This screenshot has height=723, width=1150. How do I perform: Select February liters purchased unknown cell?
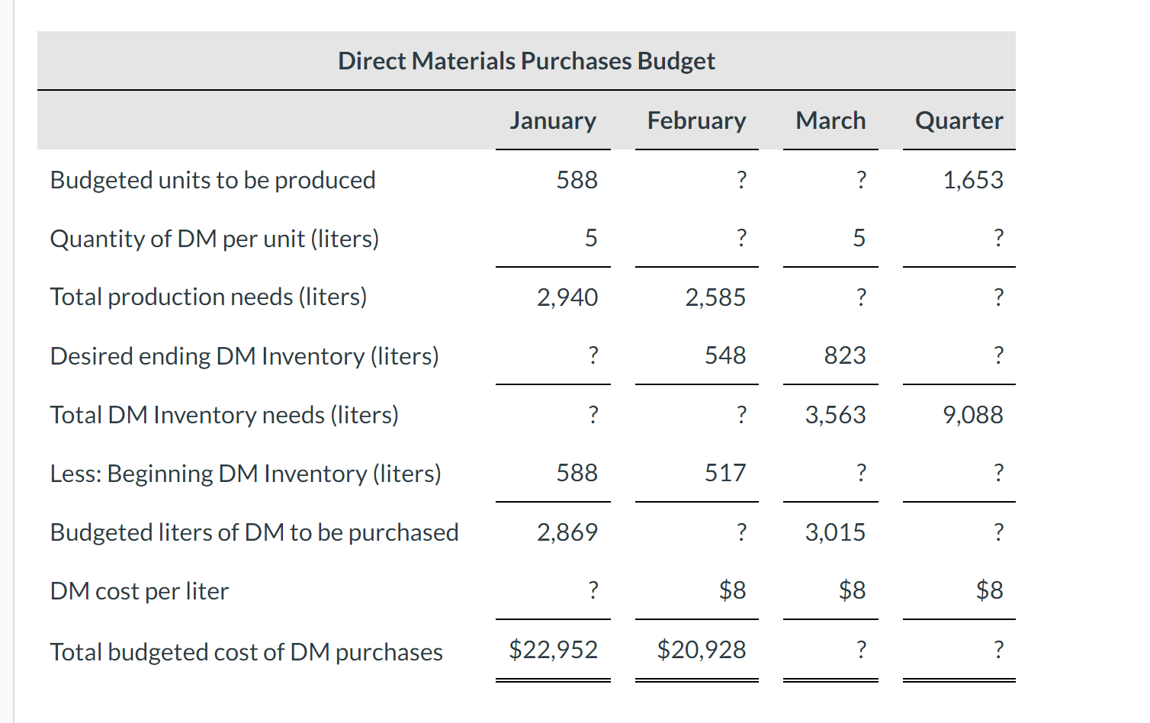[x=741, y=532]
